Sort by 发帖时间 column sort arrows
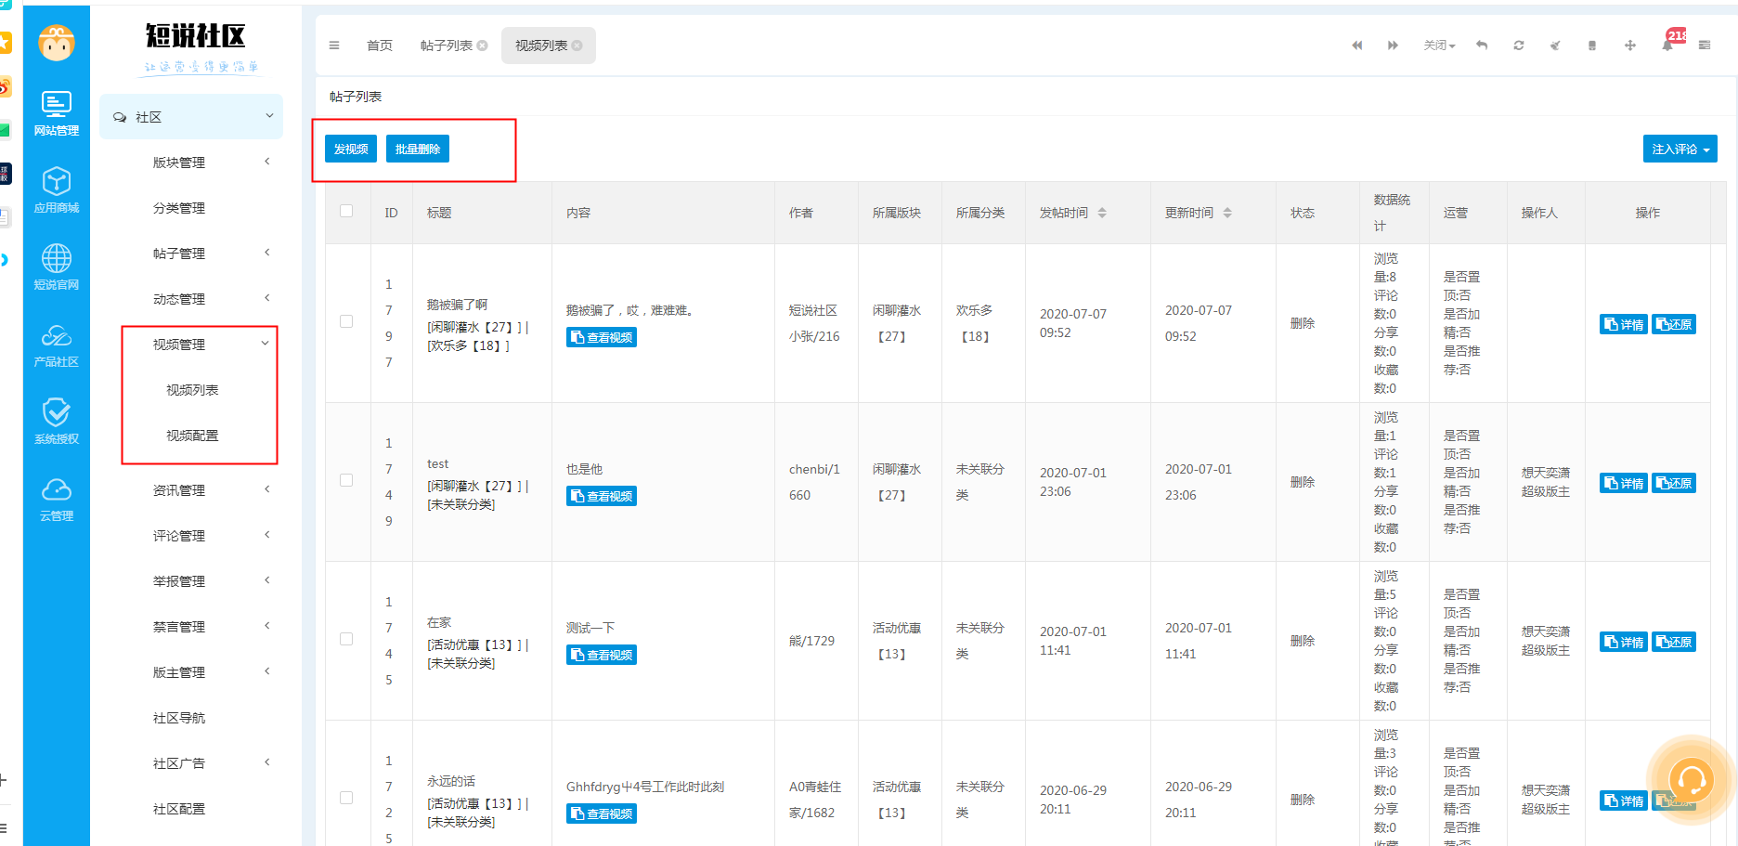This screenshot has width=1738, height=846. pyautogui.click(x=1102, y=213)
